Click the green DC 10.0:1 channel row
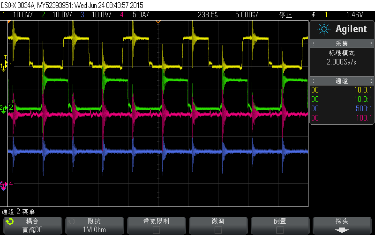The image size is (375, 235). coord(342,99)
